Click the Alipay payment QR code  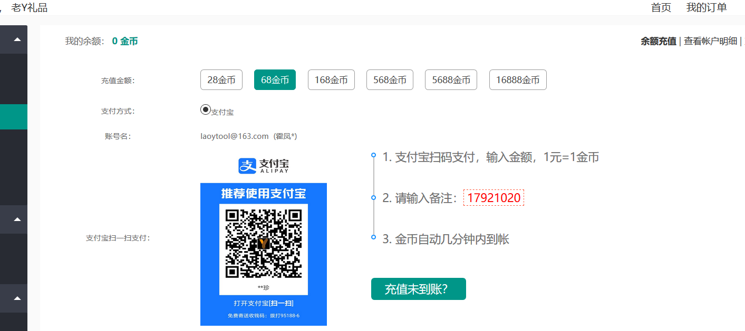264,243
